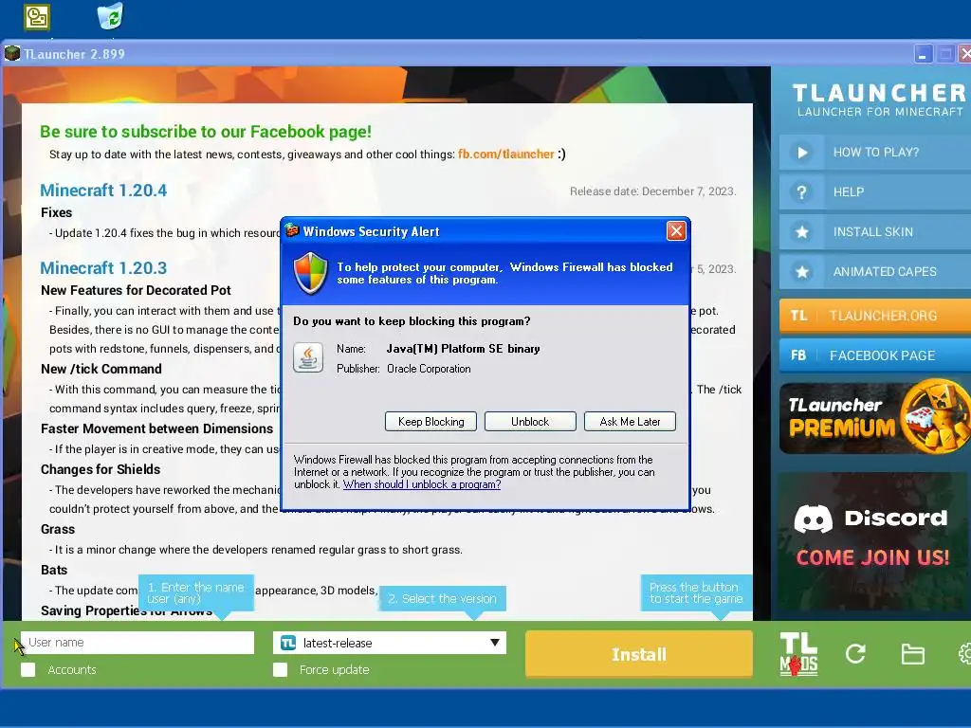
Task: Select ANIMATED CAPES in the sidebar
Action: tap(875, 272)
